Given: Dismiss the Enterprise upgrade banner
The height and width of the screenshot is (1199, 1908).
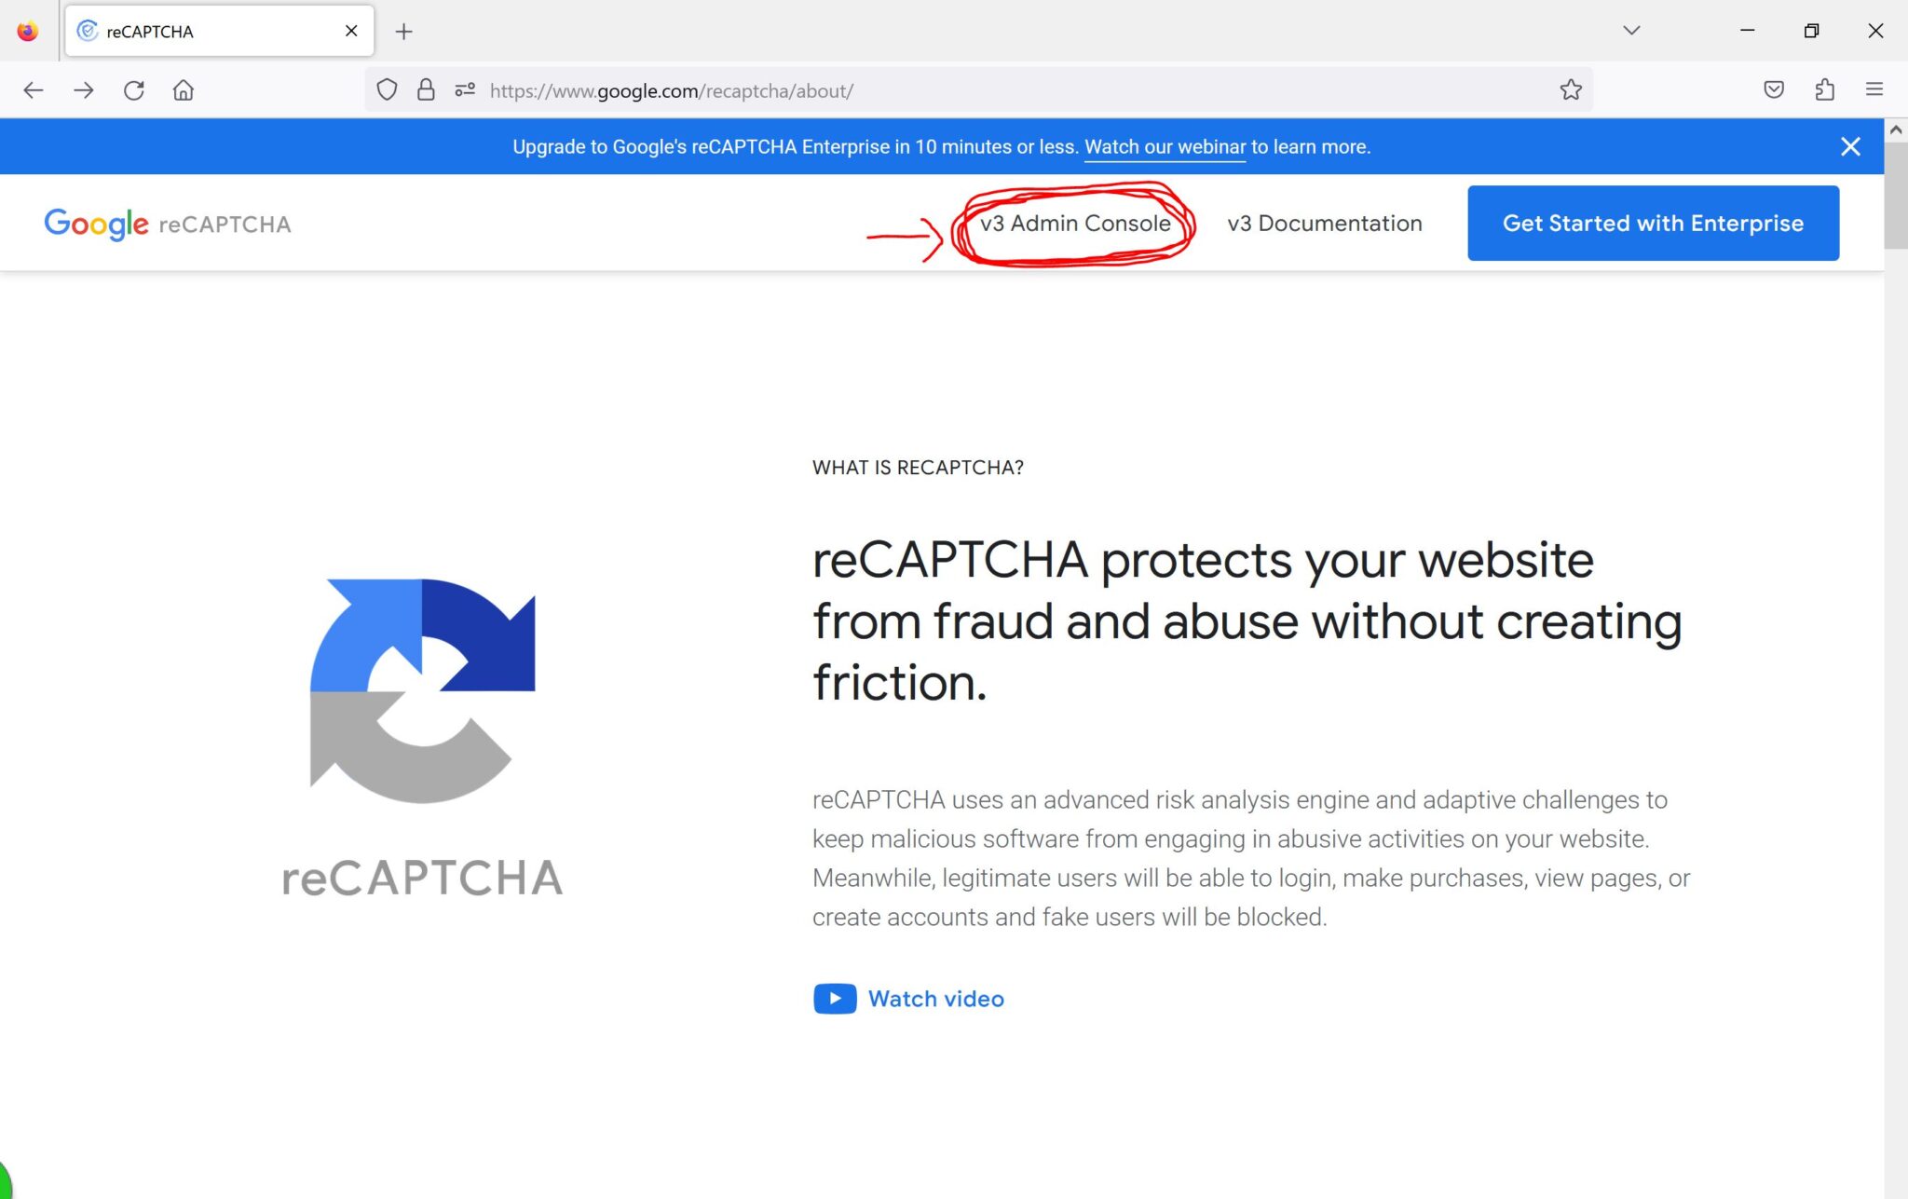Looking at the screenshot, I should tap(1850, 146).
